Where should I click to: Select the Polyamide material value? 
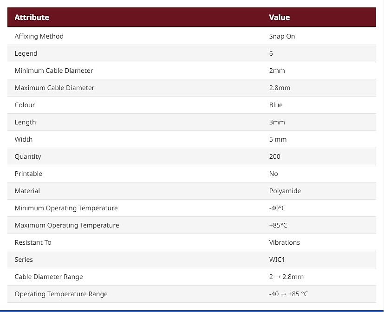point(285,191)
